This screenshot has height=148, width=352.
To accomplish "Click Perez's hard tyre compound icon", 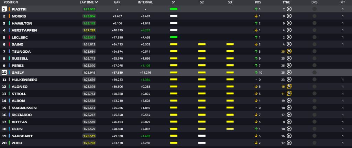I will tap(289, 65).
